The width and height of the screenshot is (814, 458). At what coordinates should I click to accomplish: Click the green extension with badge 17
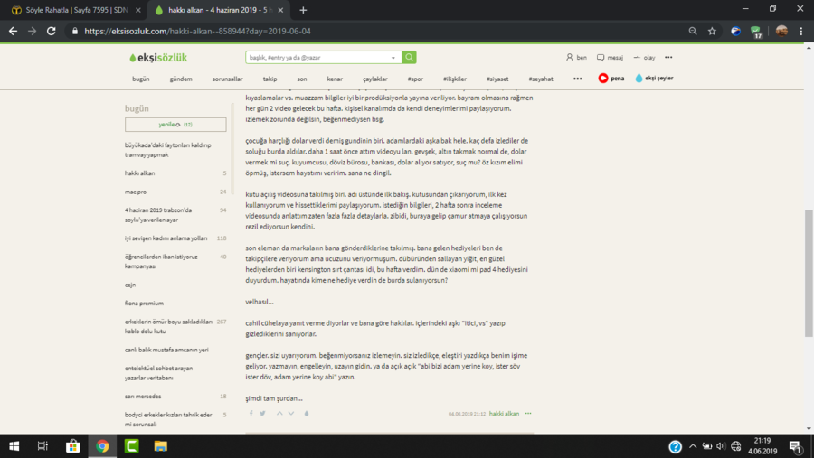tap(756, 32)
